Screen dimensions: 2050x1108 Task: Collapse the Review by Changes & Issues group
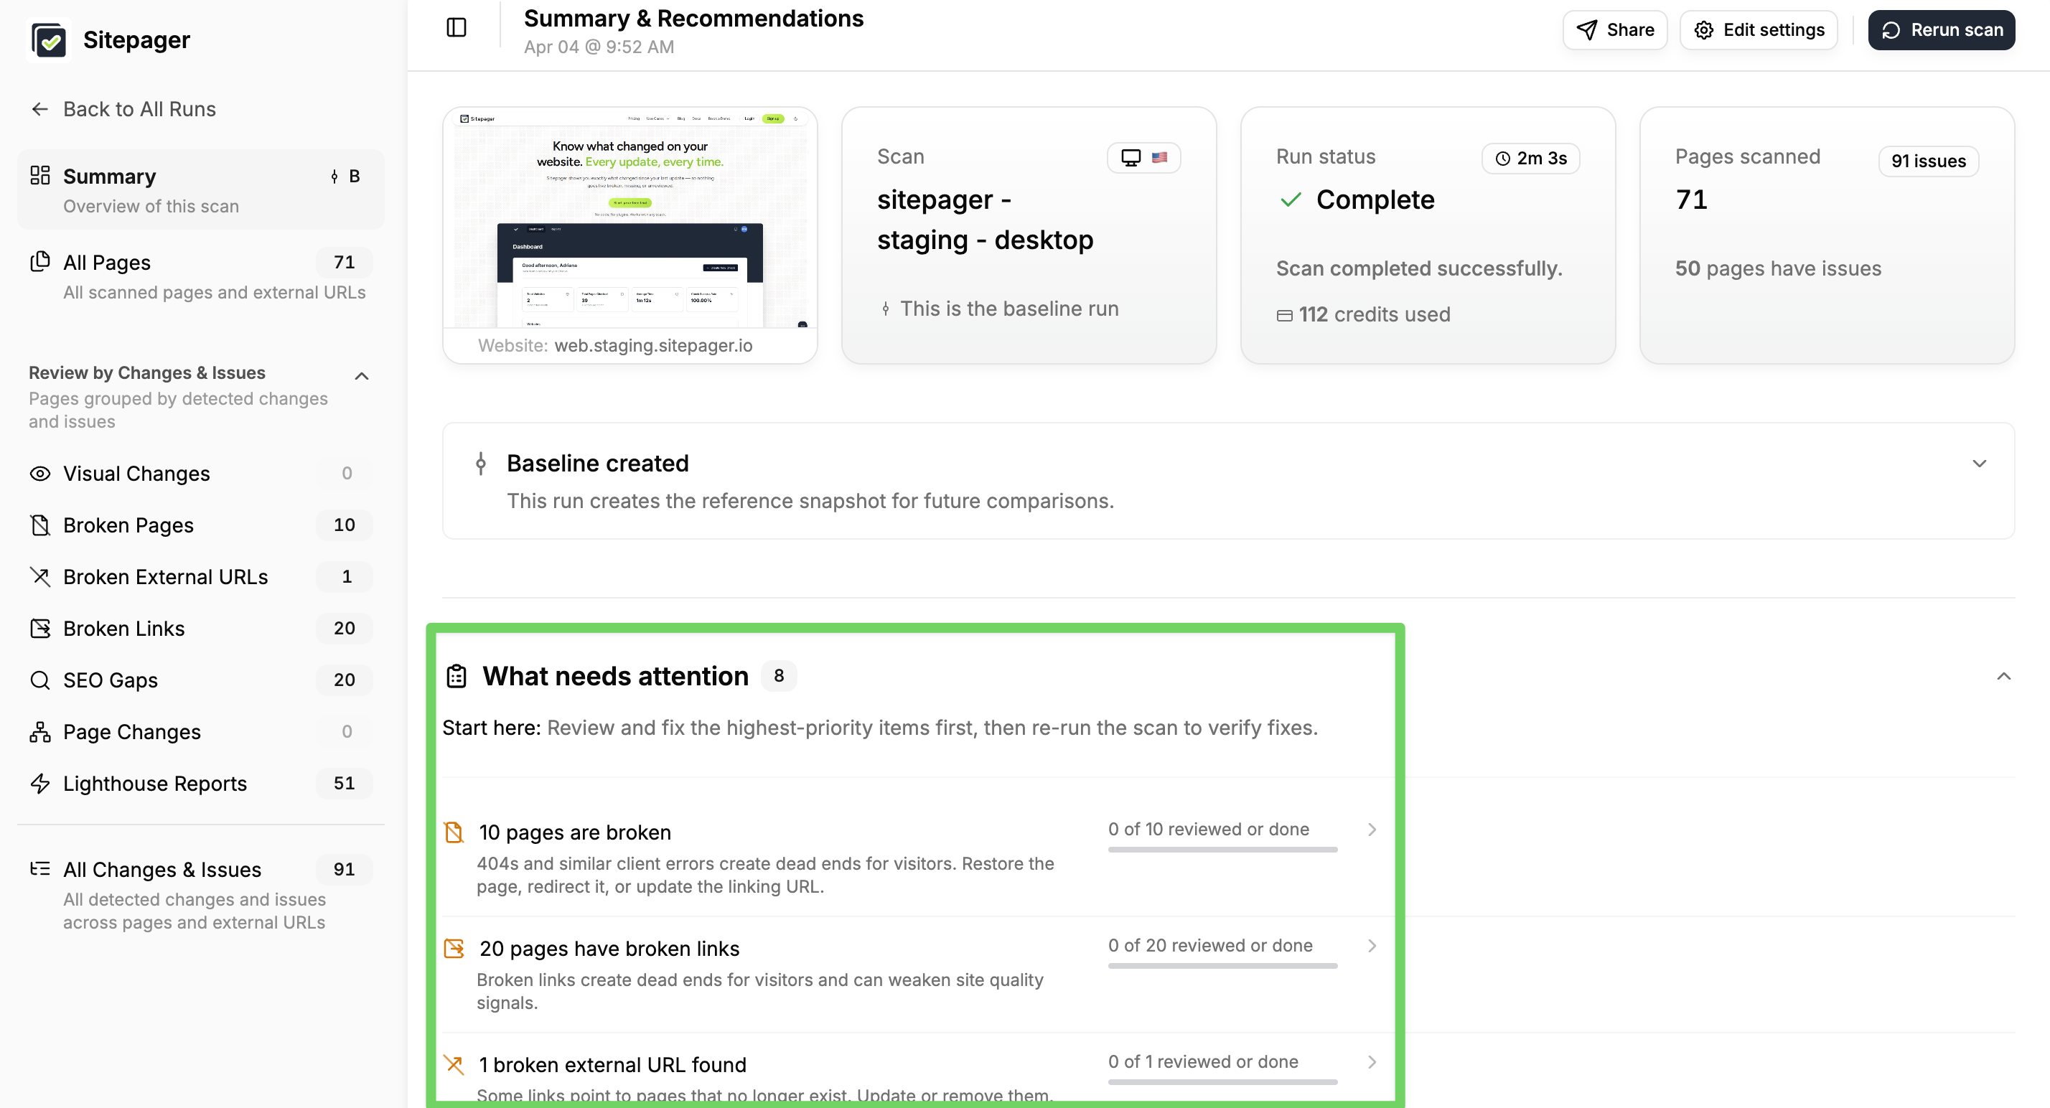pos(362,375)
